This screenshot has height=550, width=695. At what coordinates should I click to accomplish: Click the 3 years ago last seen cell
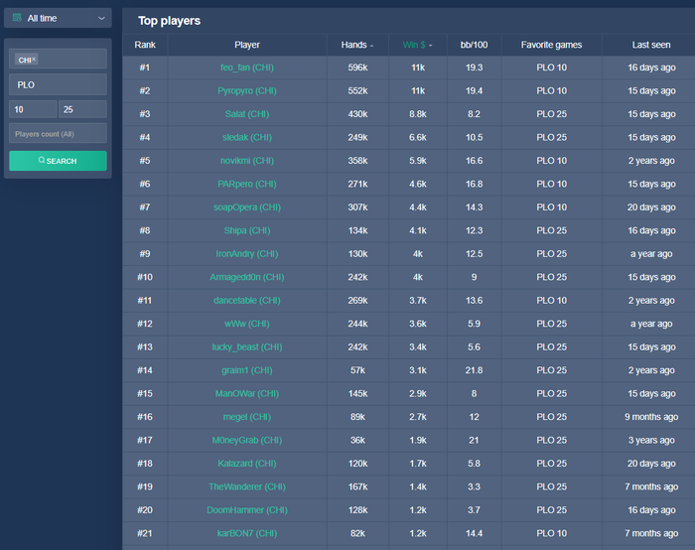point(651,440)
